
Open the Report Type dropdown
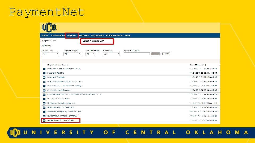click(x=50, y=54)
